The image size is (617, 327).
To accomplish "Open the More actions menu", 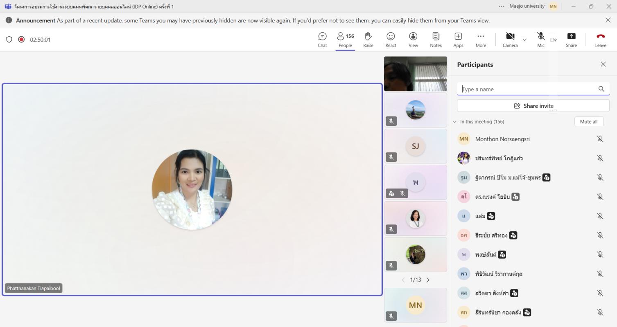I will pos(481,40).
